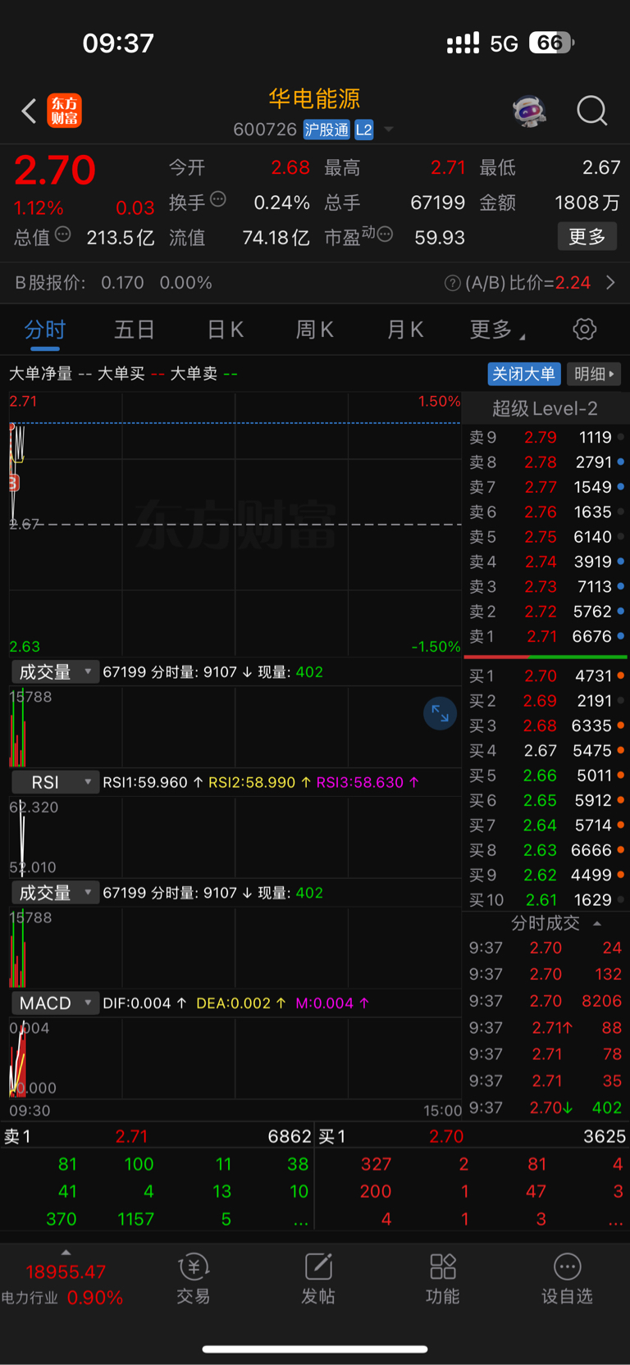The width and height of the screenshot is (630, 1365).
Task: Open first 成交量 indicator dropdown
Action: 55,672
